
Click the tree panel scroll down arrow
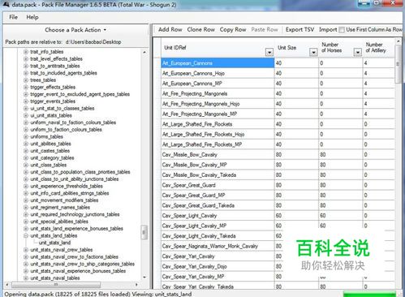click(144, 278)
